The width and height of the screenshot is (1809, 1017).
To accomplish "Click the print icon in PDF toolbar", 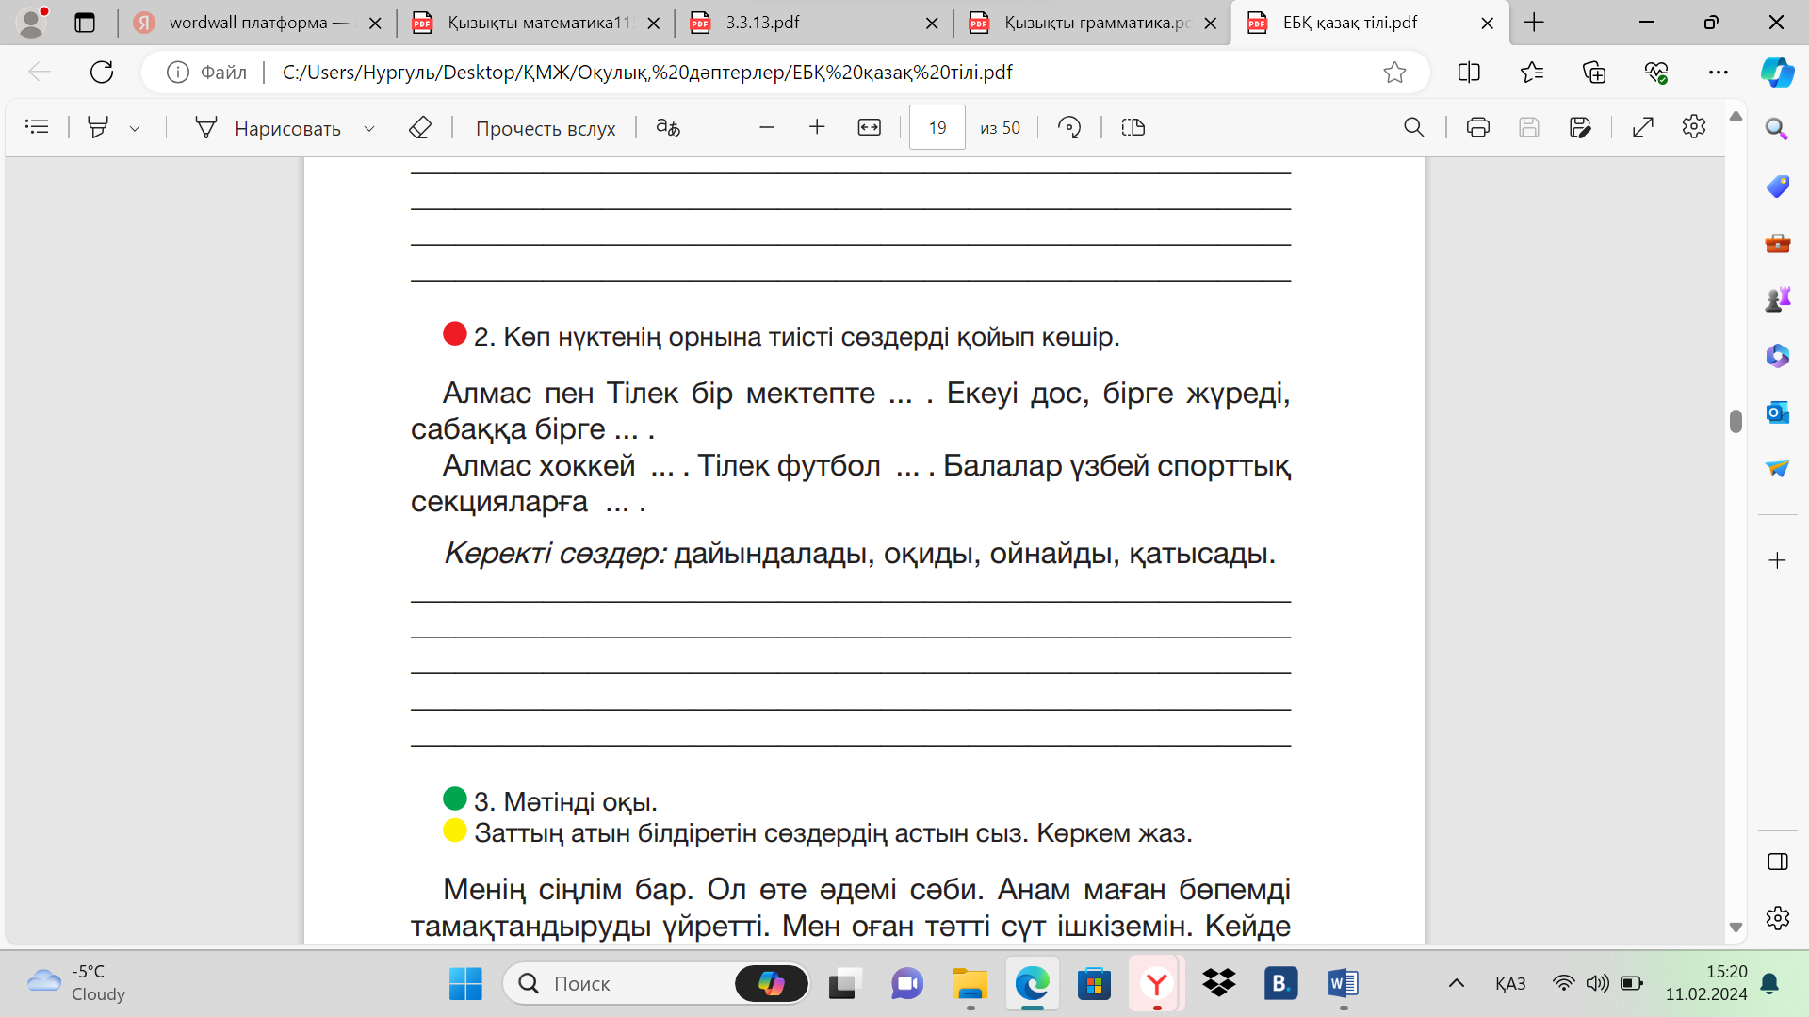I will pos(1477,127).
